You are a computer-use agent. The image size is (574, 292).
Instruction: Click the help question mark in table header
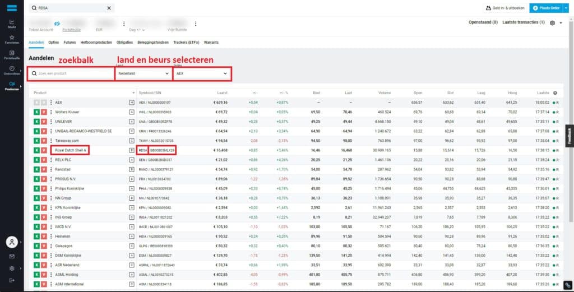(556, 93)
